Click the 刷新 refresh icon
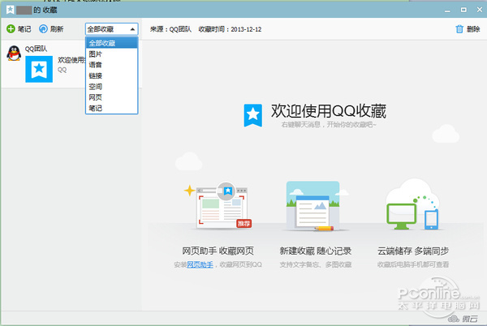Image resolution: width=487 pixels, height=326 pixels. [x=43, y=29]
